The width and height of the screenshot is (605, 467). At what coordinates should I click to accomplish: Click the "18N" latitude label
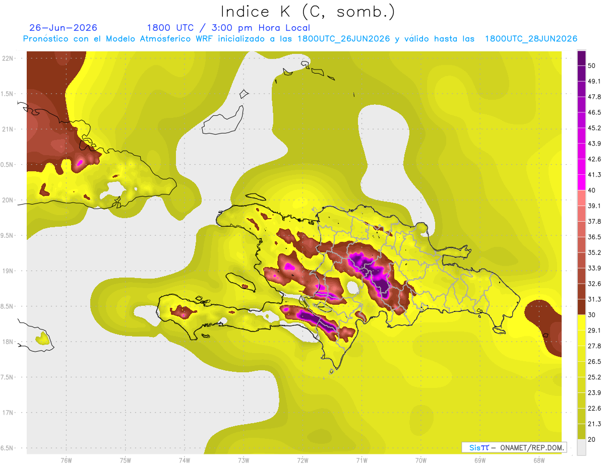point(8,342)
